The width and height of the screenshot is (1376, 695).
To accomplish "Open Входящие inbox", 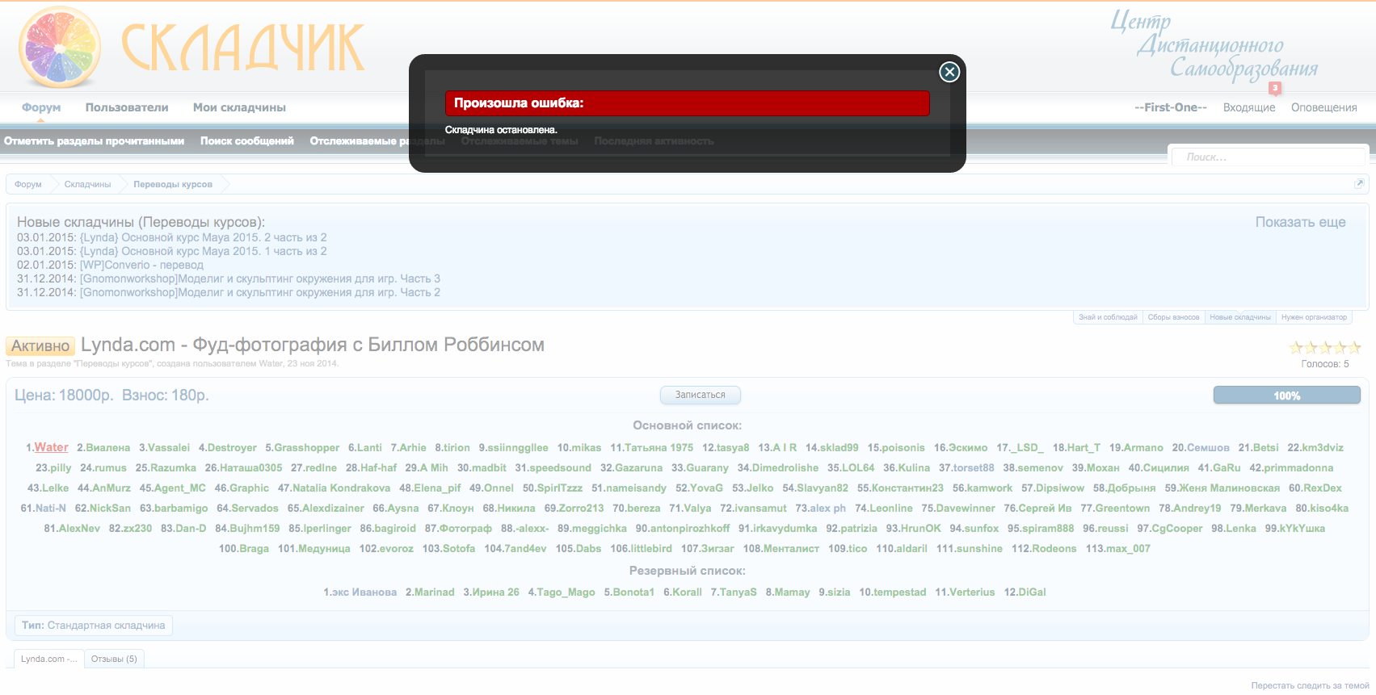I will [1249, 107].
